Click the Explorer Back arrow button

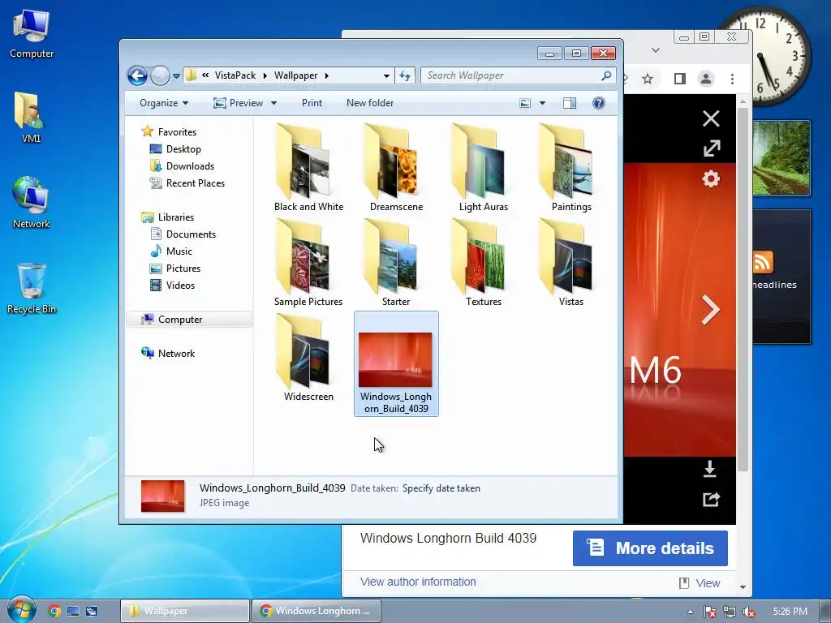(137, 75)
